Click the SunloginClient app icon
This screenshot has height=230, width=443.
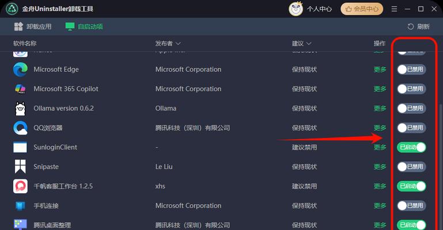(x=20, y=147)
